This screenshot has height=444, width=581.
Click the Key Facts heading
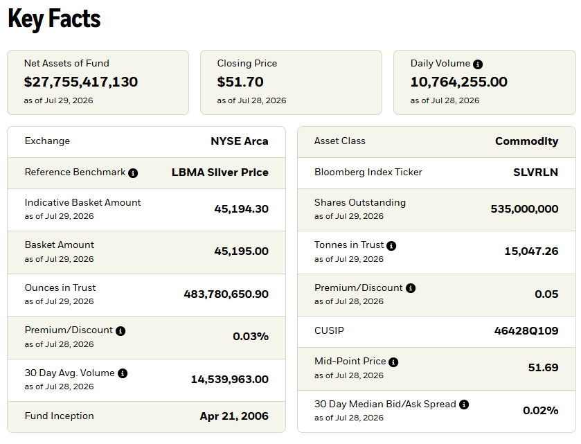pyautogui.click(x=54, y=19)
